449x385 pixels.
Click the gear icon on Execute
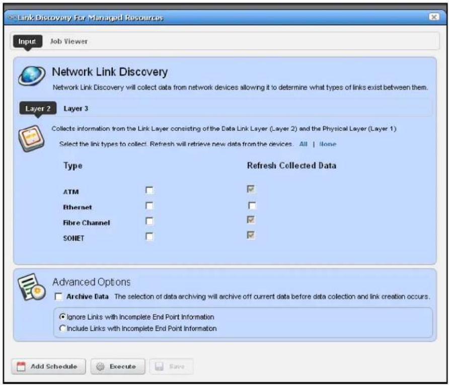coord(100,366)
